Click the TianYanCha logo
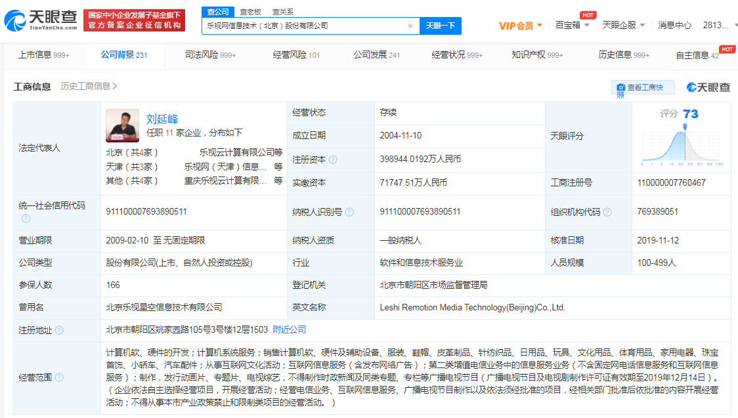The width and height of the screenshot is (738, 418). (41, 20)
